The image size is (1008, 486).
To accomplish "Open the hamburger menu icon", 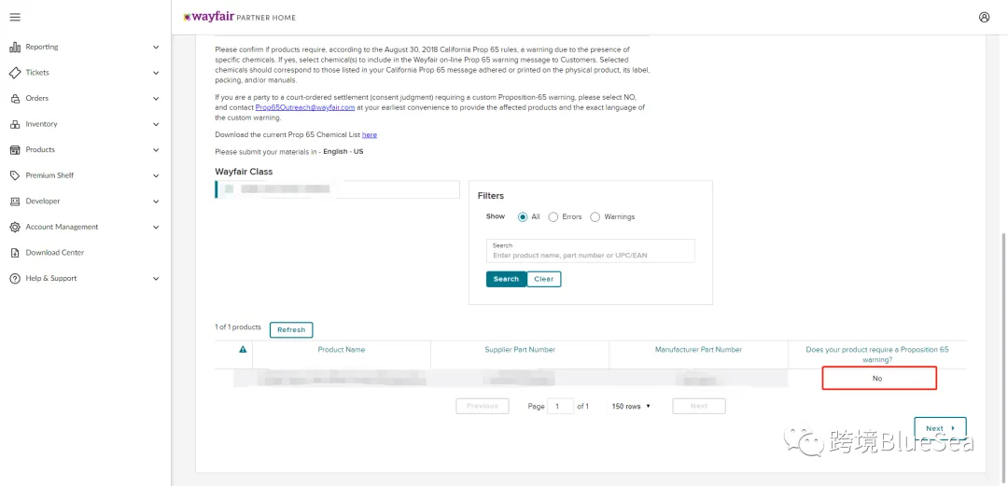I will 15,17.
